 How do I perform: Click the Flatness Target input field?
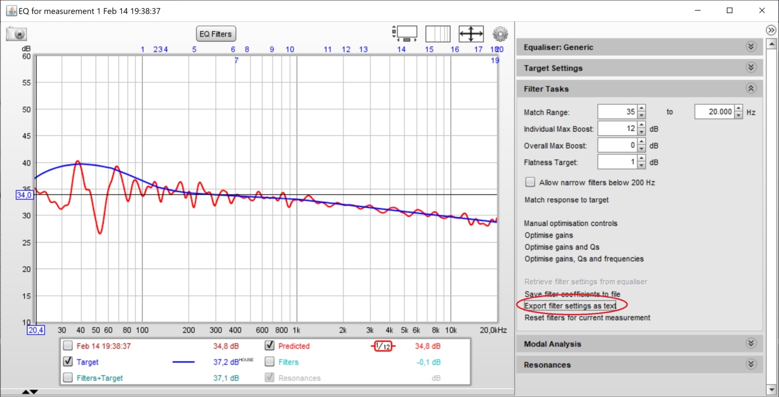coord(617,162)
